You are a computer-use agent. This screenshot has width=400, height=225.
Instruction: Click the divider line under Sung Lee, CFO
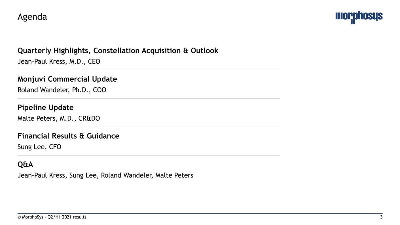pyautogui.click(x=149, y=155)
